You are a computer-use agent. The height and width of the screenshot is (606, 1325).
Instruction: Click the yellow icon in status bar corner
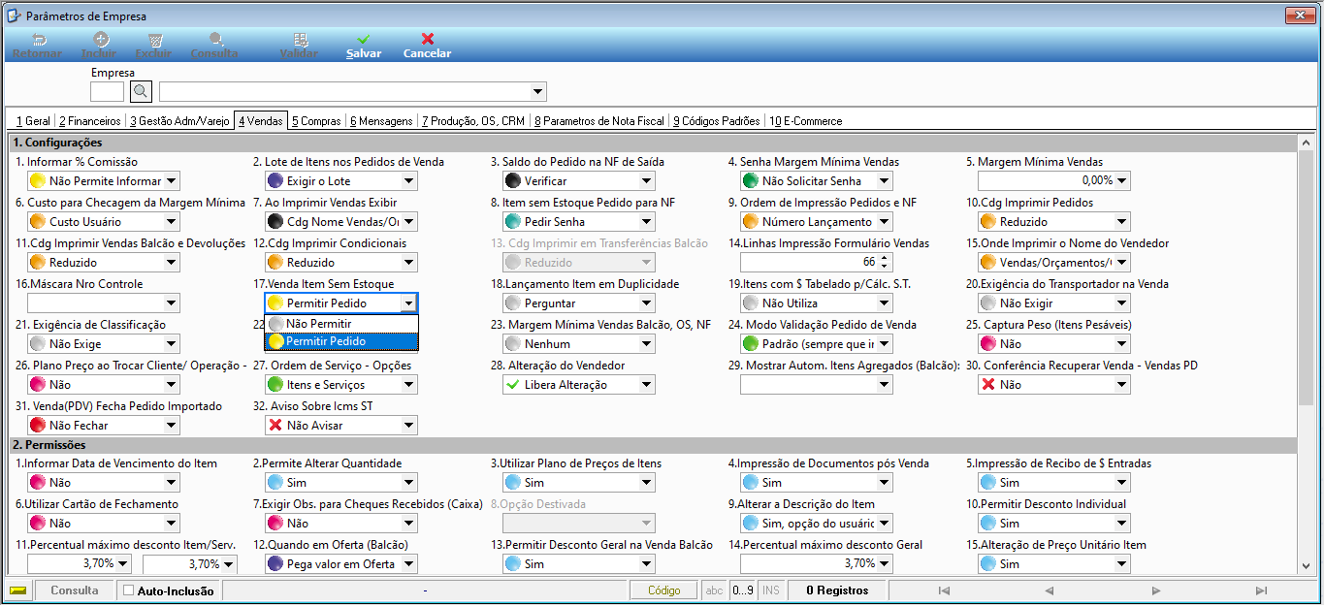tap(17, 590)
